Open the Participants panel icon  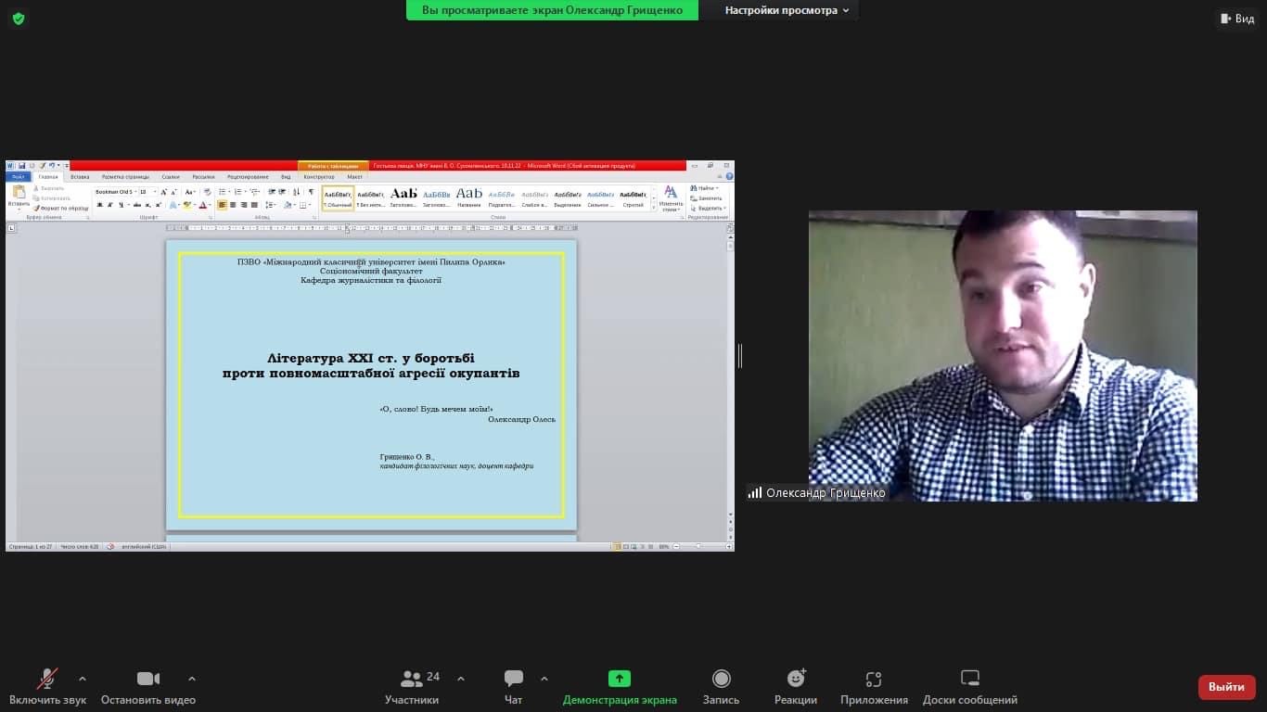click(412, 679)
